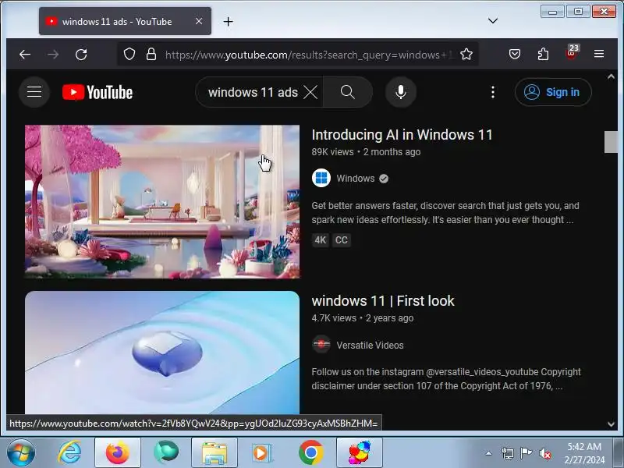Edit the YouTube search box text

[253, 92]
